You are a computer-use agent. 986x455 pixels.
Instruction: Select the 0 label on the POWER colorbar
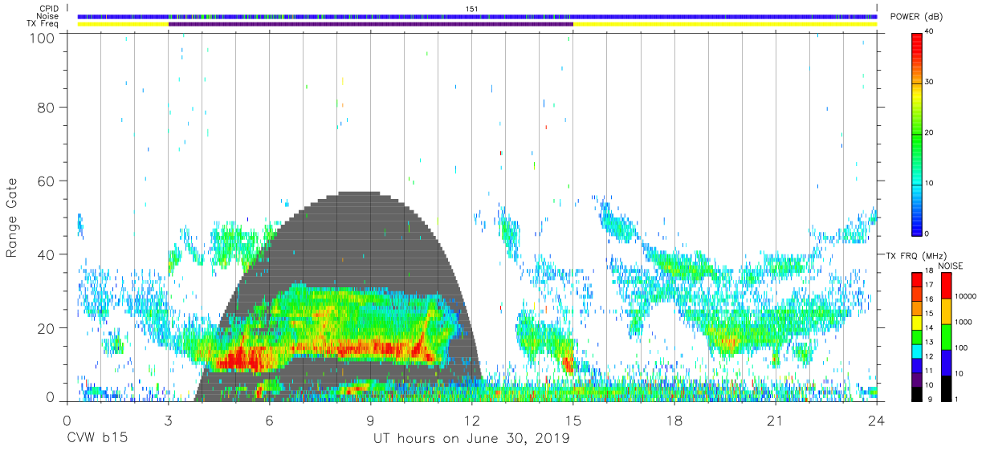tap(927, 234)
